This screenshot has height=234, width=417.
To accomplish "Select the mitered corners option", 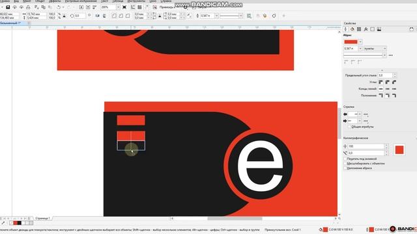I will click(x=381, y=82).
